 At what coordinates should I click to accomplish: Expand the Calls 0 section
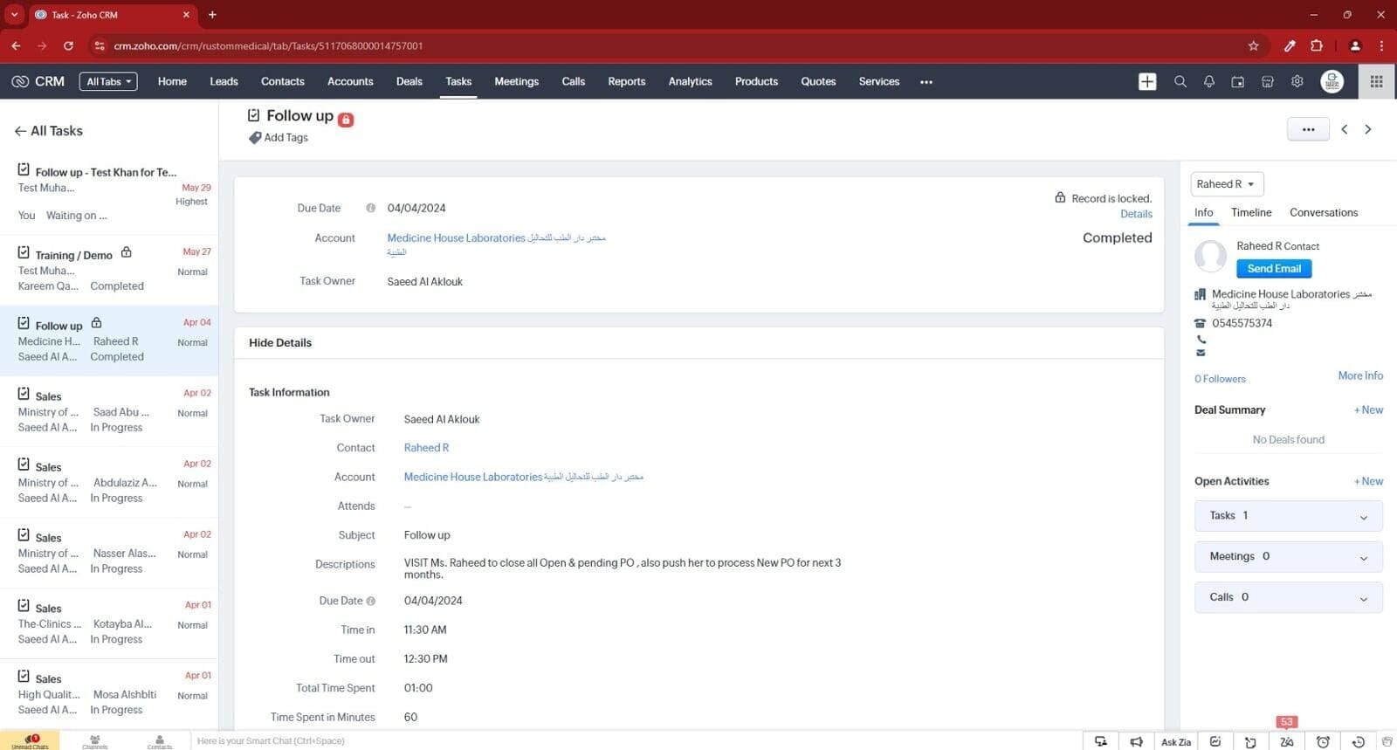pyautogui.click(x=1288, y=597)
